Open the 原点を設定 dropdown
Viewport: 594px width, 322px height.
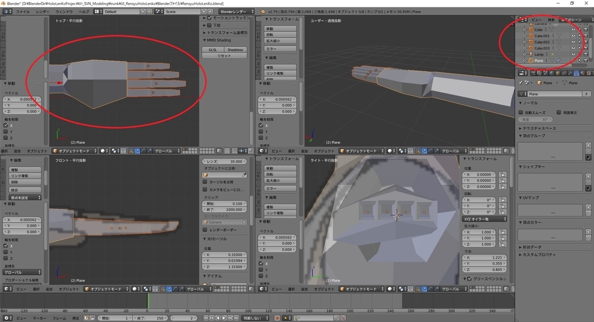pos(25,197)
